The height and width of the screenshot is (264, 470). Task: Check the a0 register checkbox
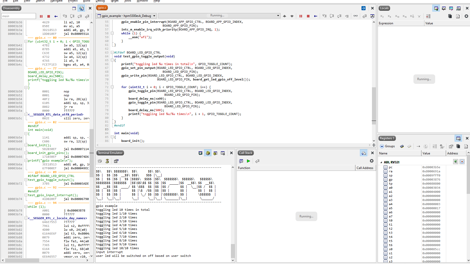coord(386,188)
